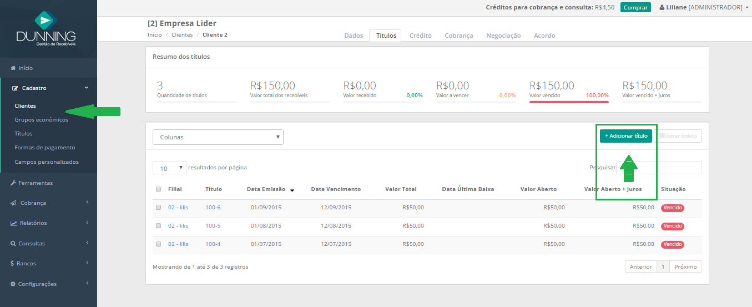The height and width of the screenshot is (307, 752).
Task: Expand the Cobrança sidebar chevron
Action: click(87, 203)
